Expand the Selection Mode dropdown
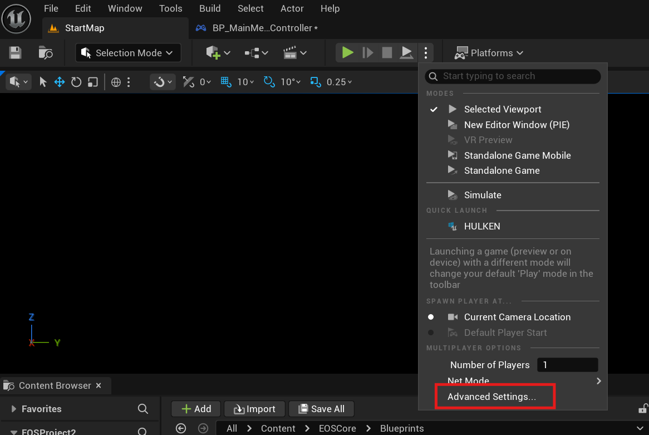649x435 pixels. coord(128,53)
